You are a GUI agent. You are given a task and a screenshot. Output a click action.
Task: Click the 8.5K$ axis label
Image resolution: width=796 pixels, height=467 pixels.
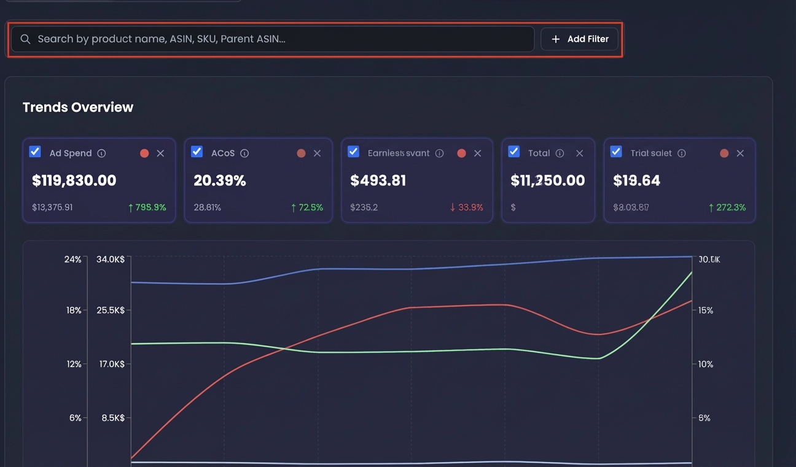point(113,418)
